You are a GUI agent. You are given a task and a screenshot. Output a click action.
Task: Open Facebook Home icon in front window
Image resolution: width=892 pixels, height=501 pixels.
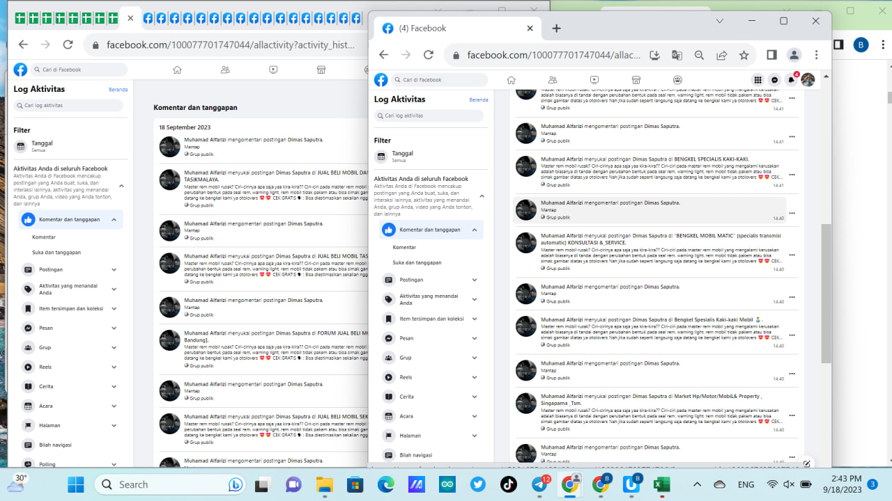[x=511, y=80]
